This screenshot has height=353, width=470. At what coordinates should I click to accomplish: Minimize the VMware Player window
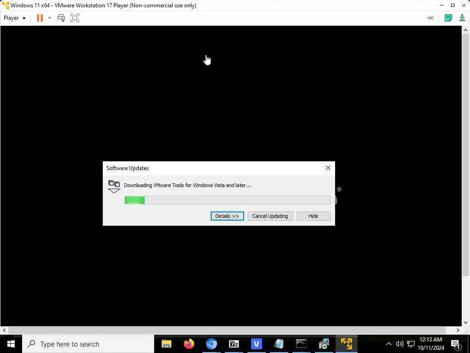click(x=442, y=6)
